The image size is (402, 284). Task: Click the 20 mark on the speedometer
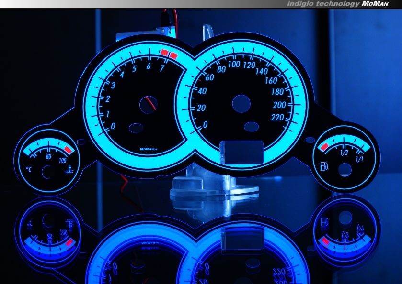coord(201,108)
